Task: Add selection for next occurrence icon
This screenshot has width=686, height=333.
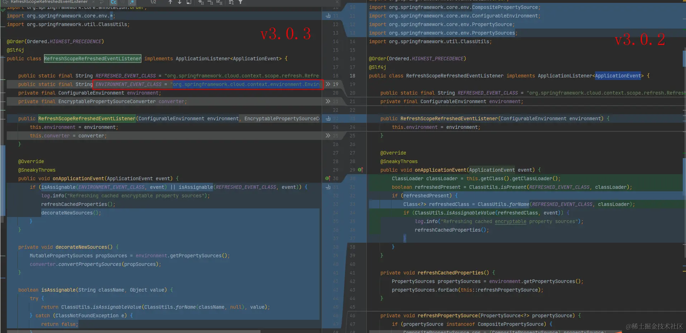Action: point(201,2)
